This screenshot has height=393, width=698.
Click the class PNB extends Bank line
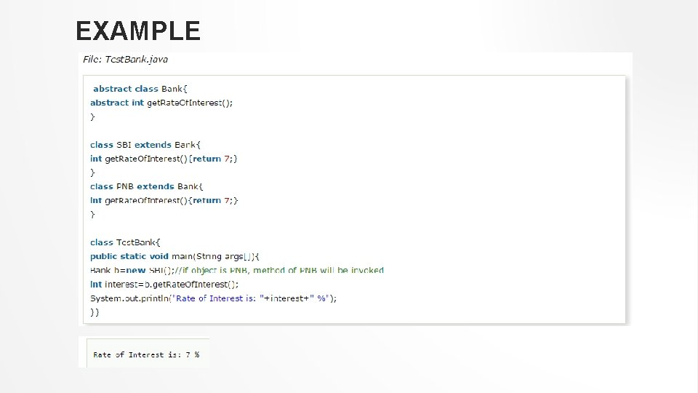pyautogui.click(x=146, y=186)
